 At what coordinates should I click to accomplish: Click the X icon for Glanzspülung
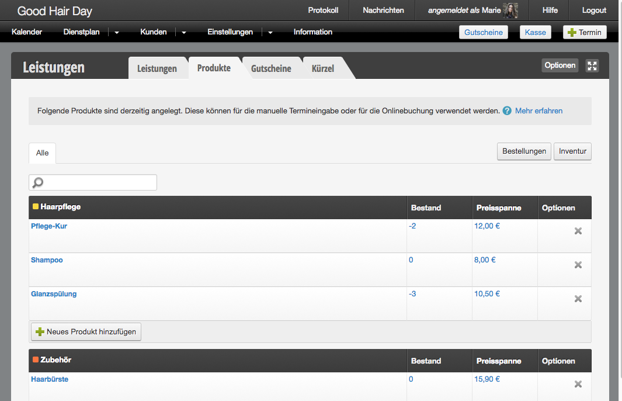(578, 299)
